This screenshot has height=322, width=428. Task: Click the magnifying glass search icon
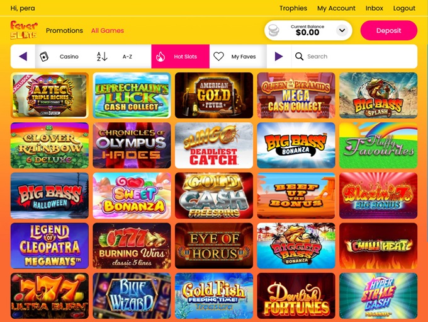299,57
